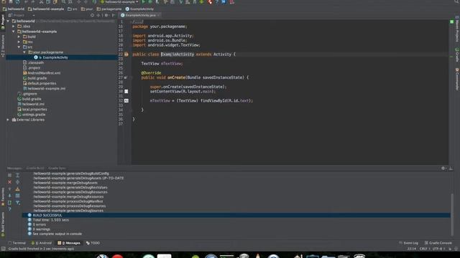This screenshot has height=258, width=460.
Task: Click UTF-8 encoding in status bar
Action: 437,249
